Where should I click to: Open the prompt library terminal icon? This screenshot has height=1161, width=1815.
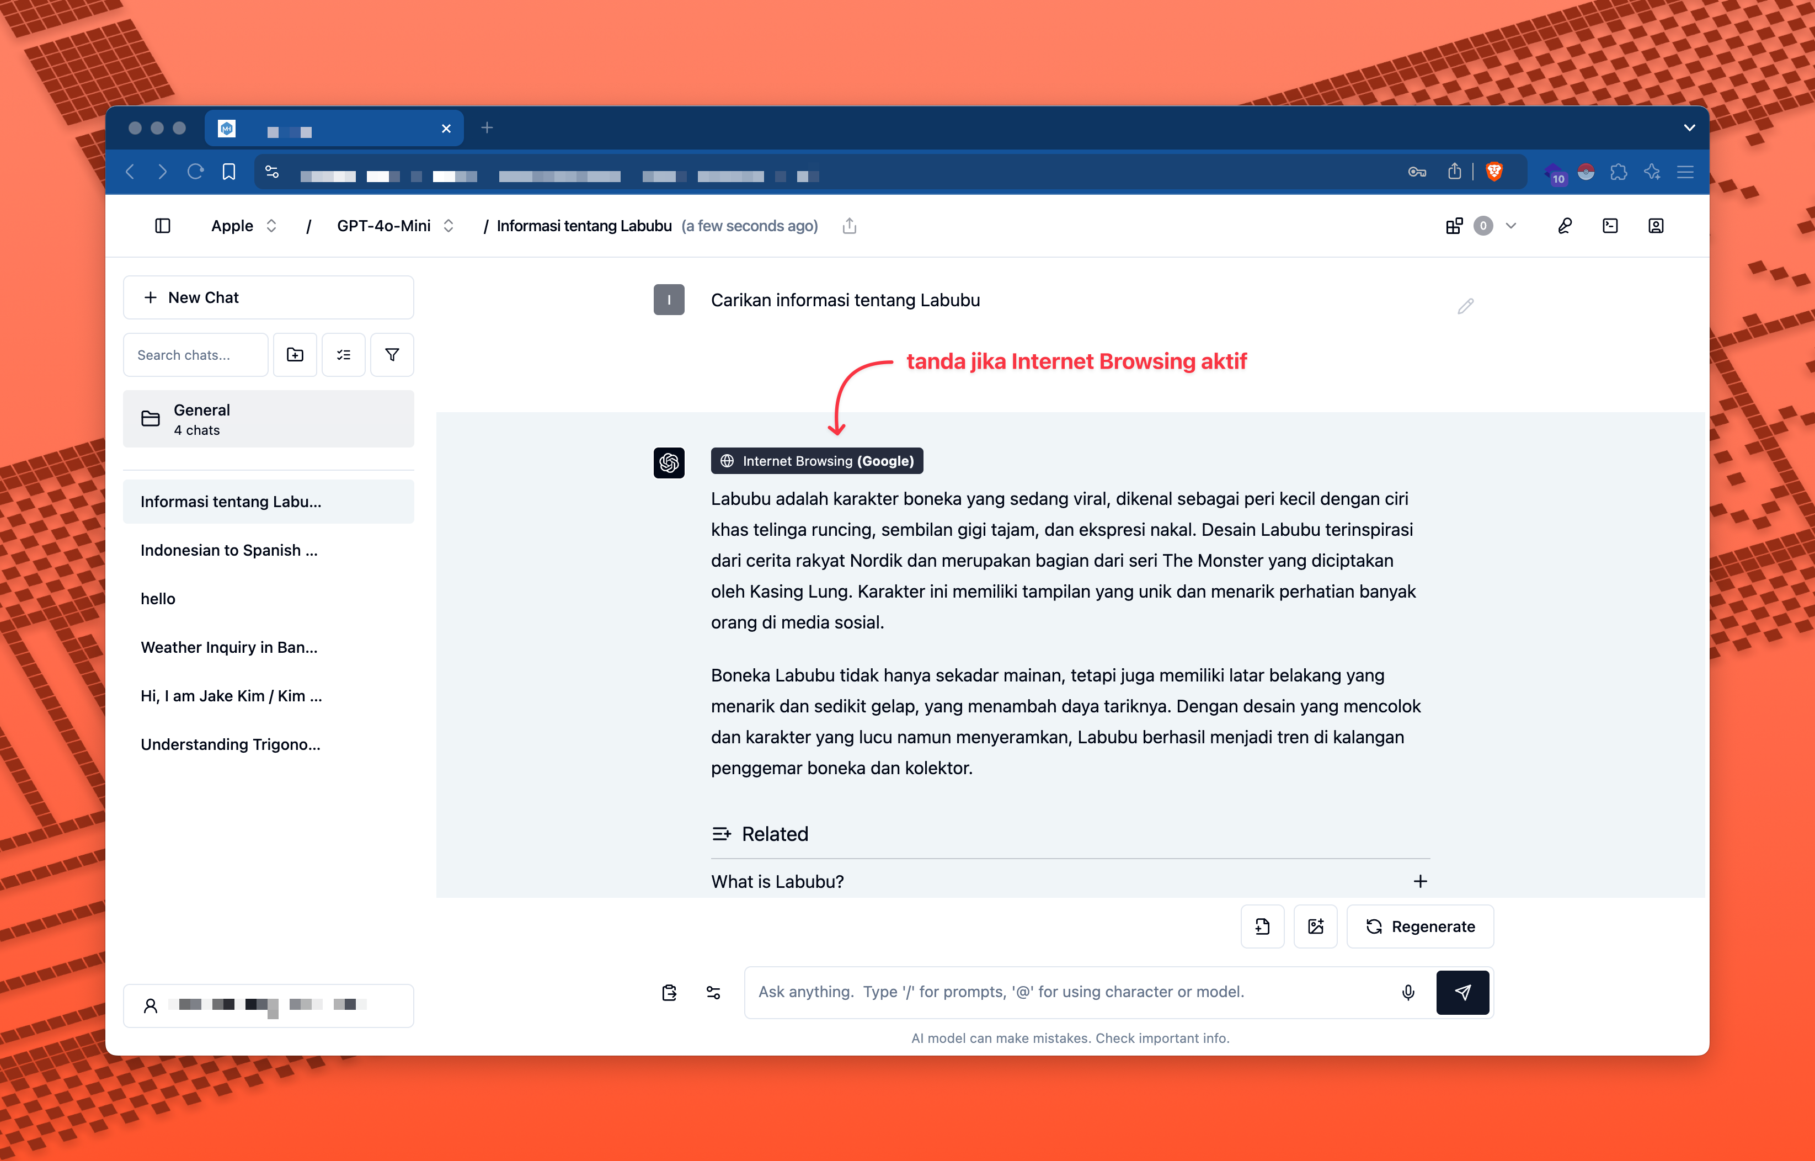pyautogui.click(x=1610, y=226)
